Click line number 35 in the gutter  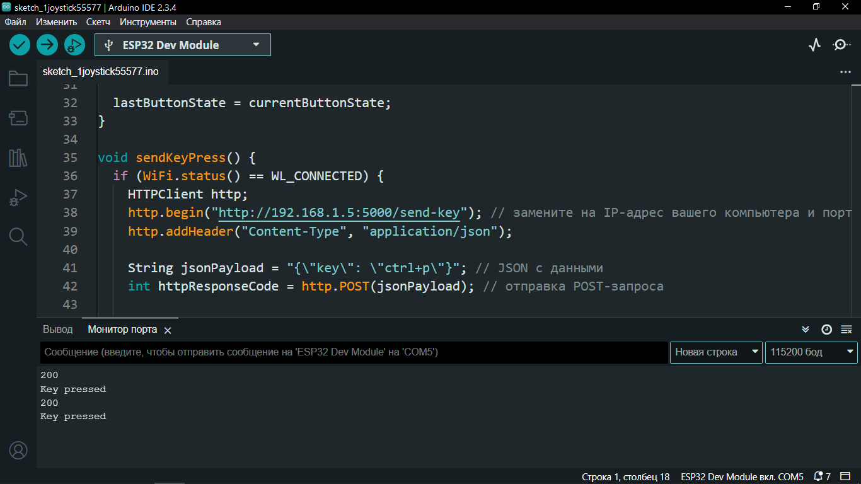tap(71, 158)
